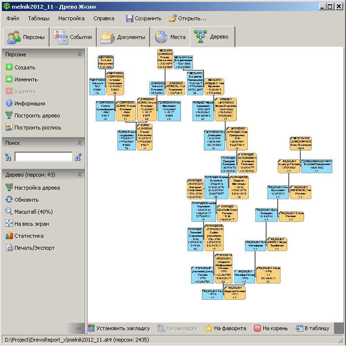Click В таблицу button in bottom bar
346x346 pixels.
[313, 328]
